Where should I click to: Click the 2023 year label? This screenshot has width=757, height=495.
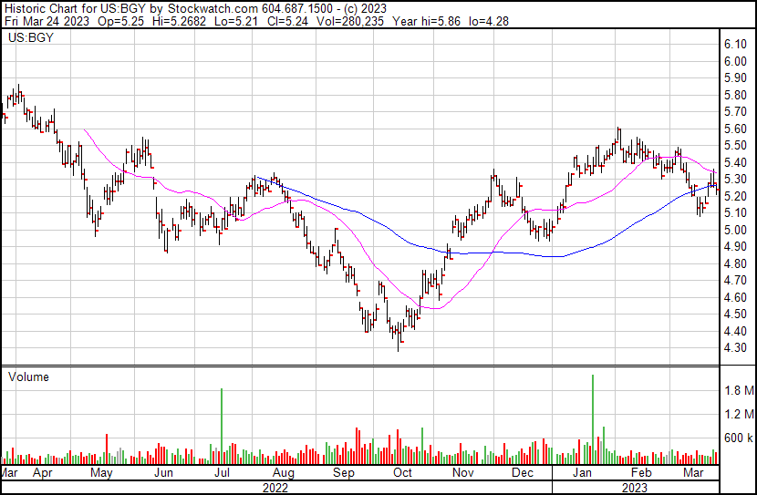(x=638, y=488)
